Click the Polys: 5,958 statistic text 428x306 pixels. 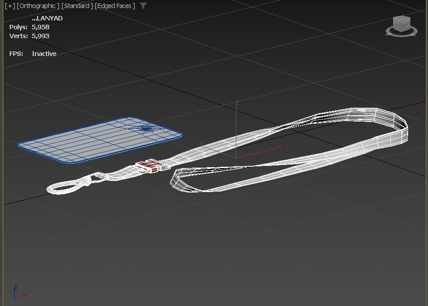(29, 27)
